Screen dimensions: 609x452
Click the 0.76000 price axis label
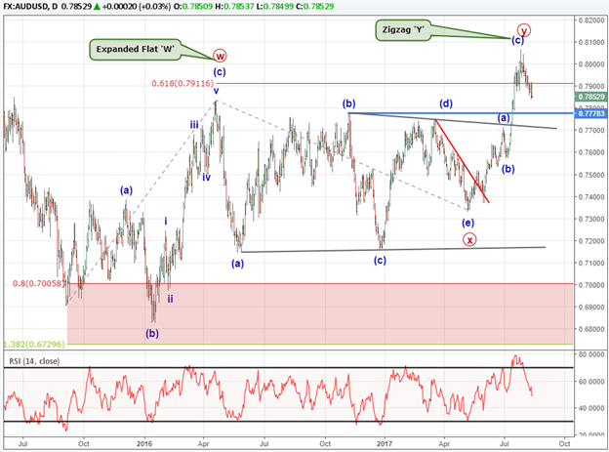(x=591, y=152)
